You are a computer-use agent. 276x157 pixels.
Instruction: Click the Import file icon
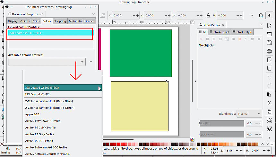point(269,60)
